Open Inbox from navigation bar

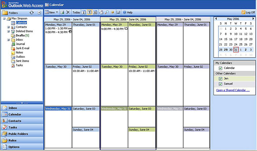22,108
